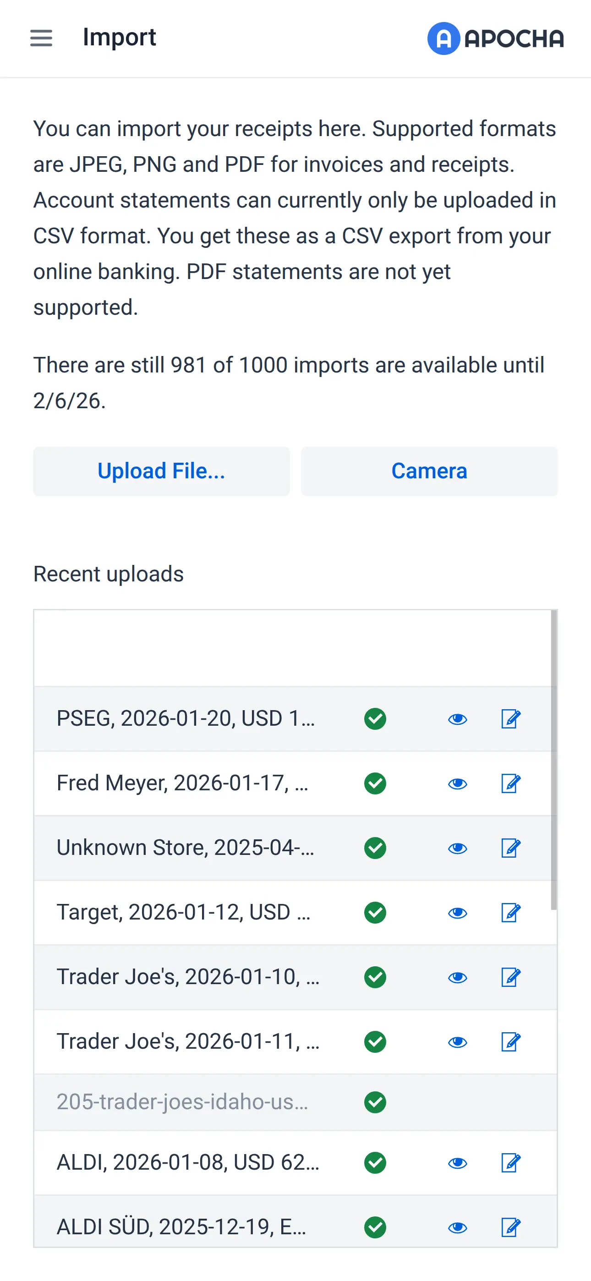The height and width of the screenshot is (1281, 591).
Task: Preview the ALDI SÜD receipt
Action: 457,1227
